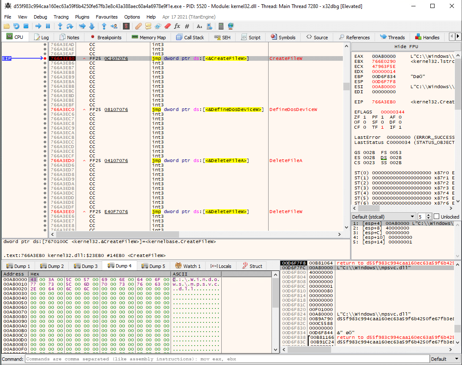Click the Command input field

(227, 359)
